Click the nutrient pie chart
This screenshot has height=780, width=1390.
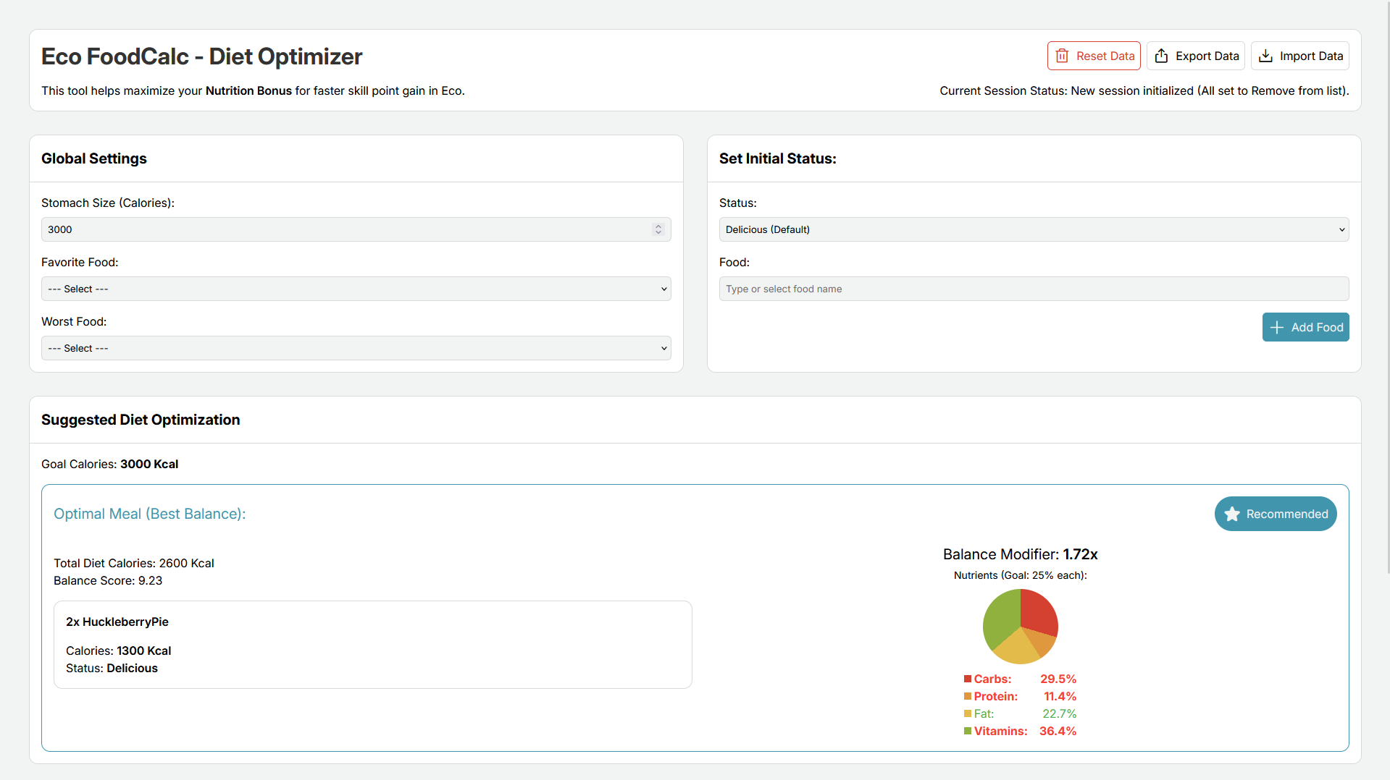pos(1020,626)
